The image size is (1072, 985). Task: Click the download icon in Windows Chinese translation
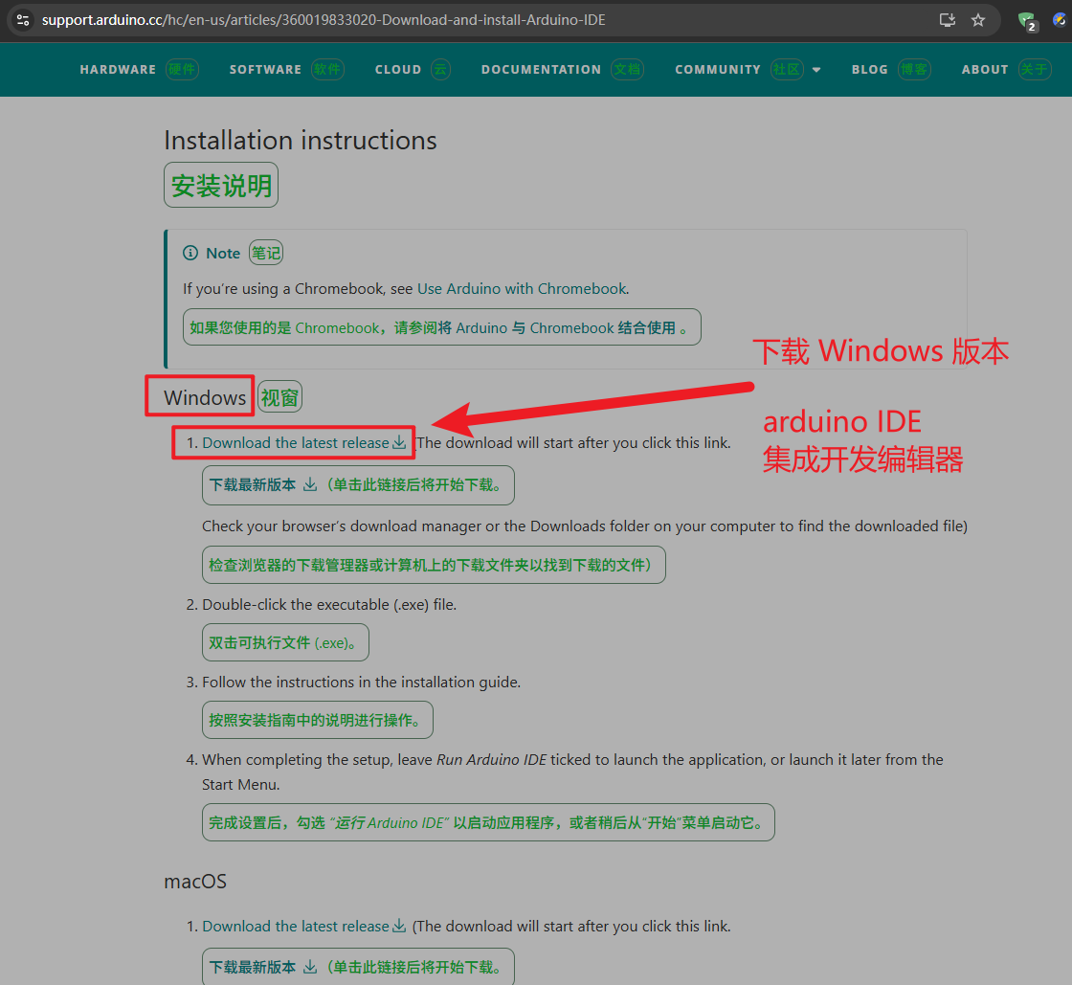click(x=310, y=484)
